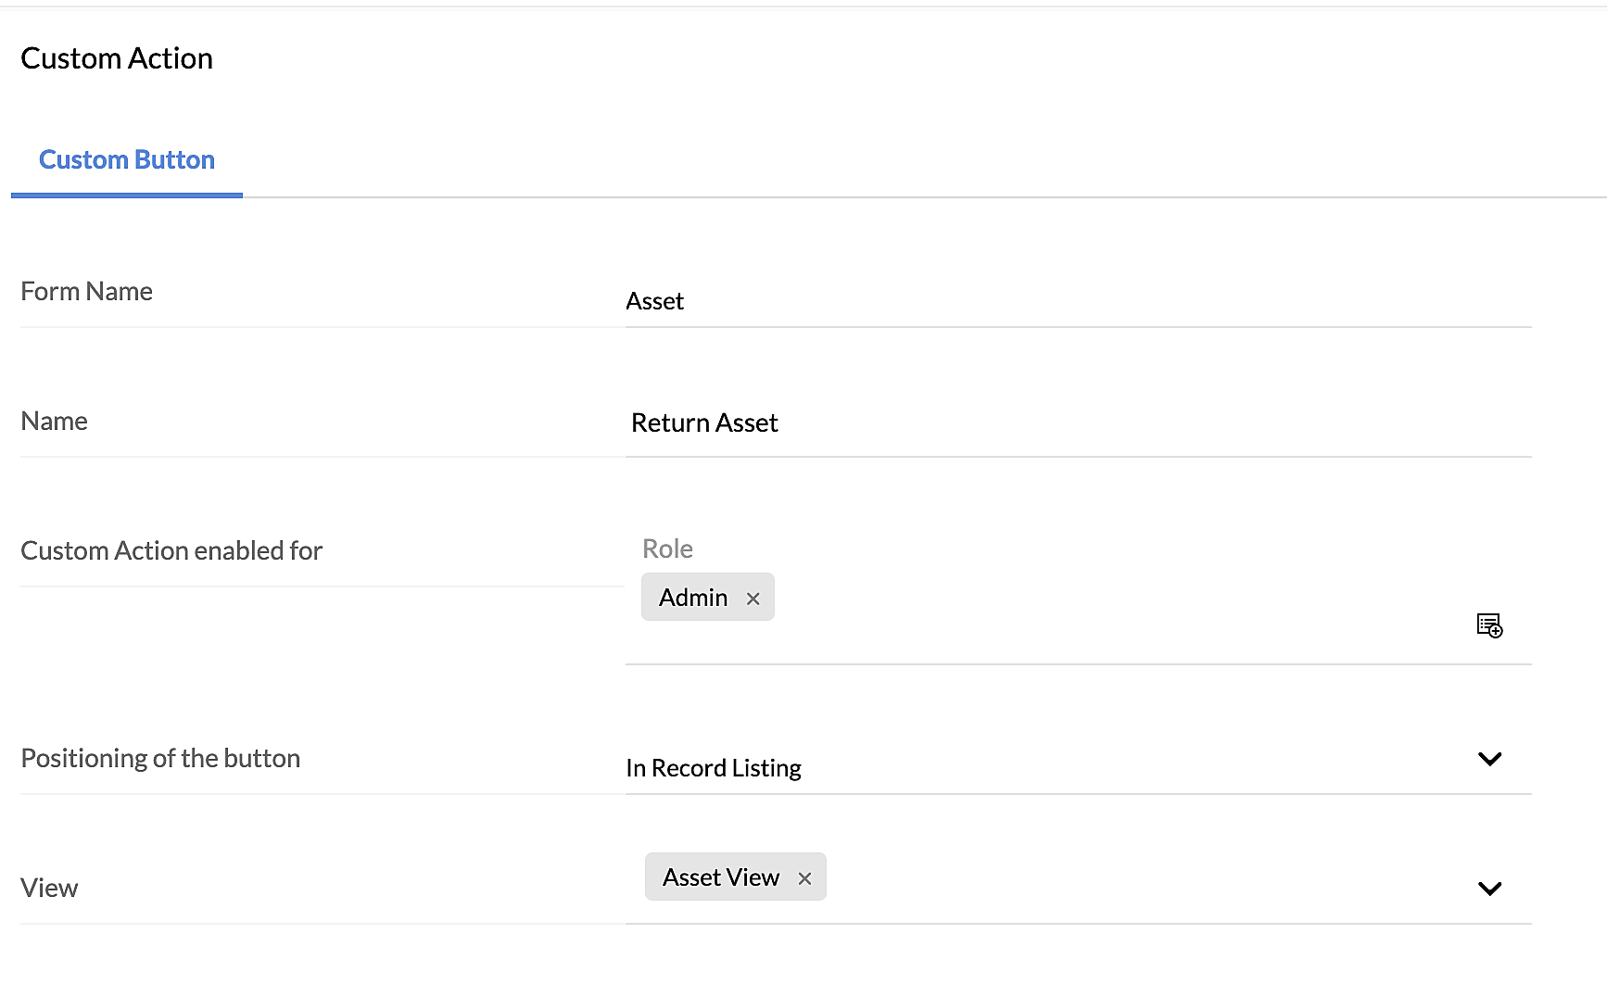The height and width of the screenshot is (984, 1607).
Task: Click the Form Name label
Action: click(86, 292)
